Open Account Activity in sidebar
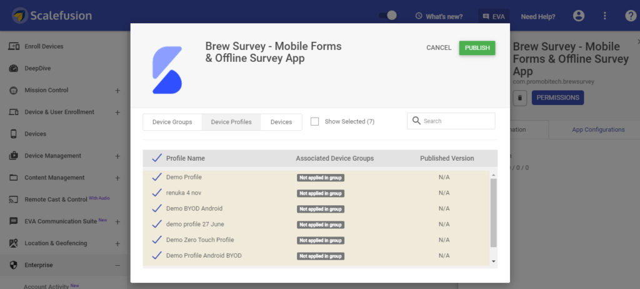The width and height of the screenshot is (640, 289). 46,286
